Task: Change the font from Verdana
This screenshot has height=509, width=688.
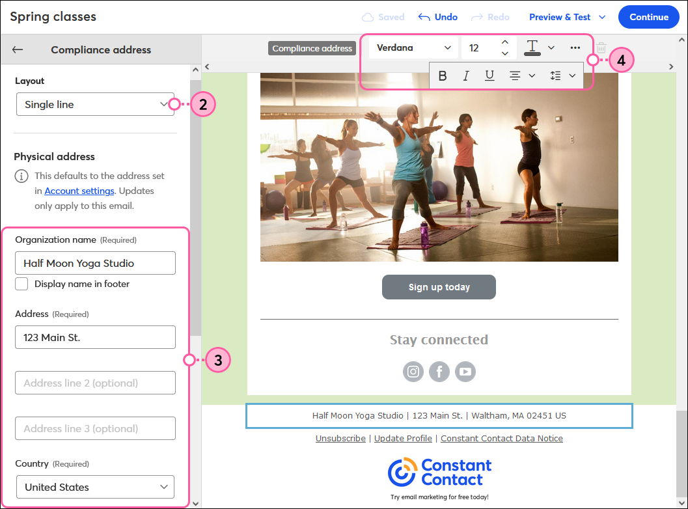Action: [x=413, y=47]
